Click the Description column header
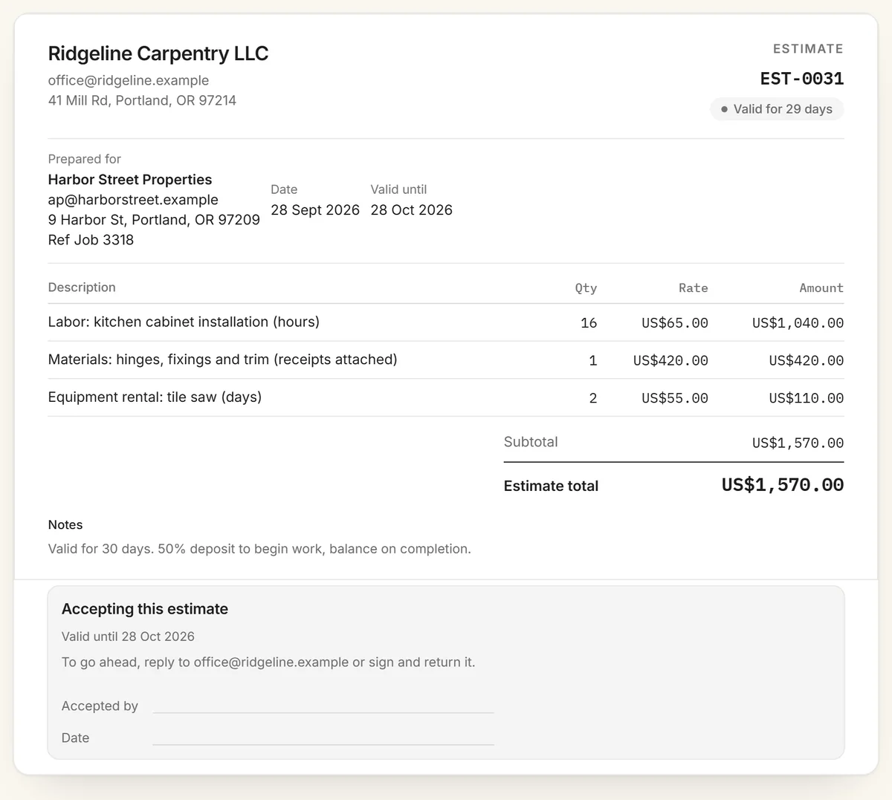 82,287
